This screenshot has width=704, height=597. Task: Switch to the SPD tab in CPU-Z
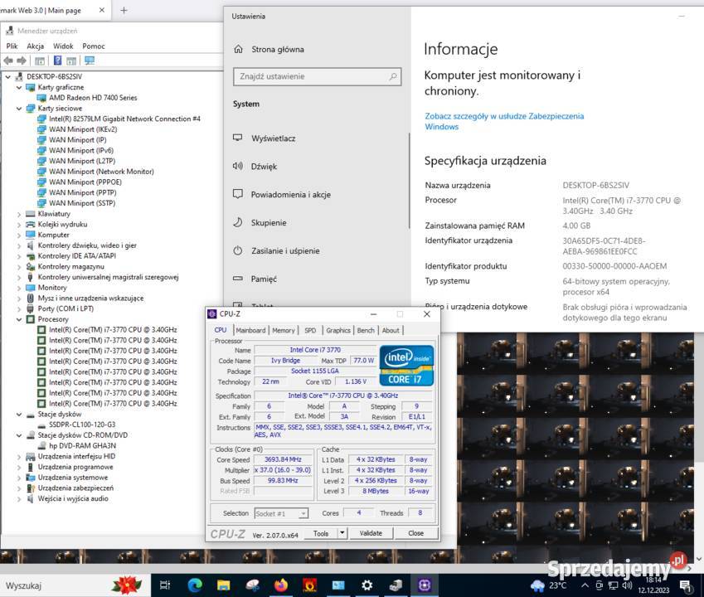click(310, 330)
